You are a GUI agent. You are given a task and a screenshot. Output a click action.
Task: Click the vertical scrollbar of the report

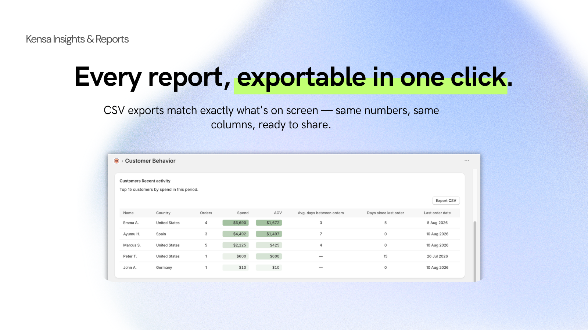click(x=474, y=249)
